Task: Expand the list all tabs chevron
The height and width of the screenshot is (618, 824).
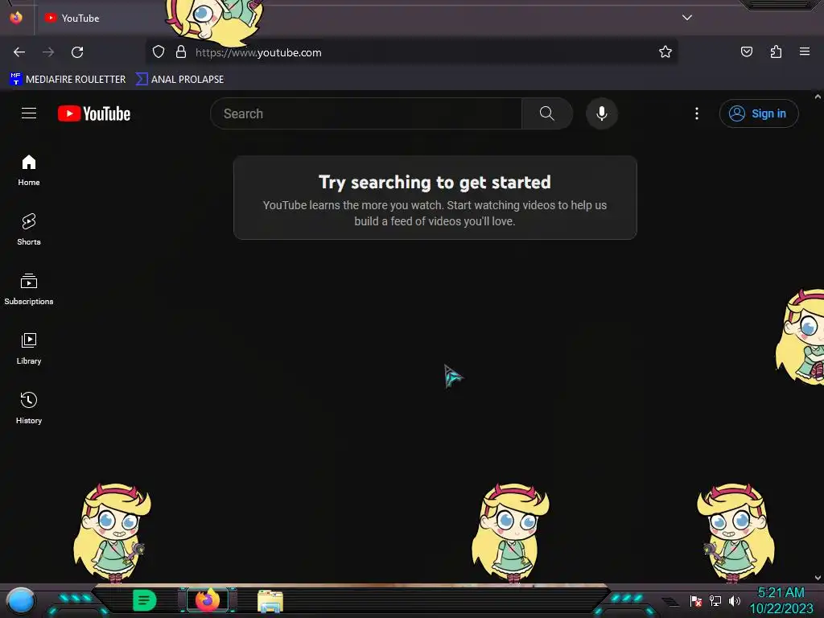Action: click(x=687, y=18)
